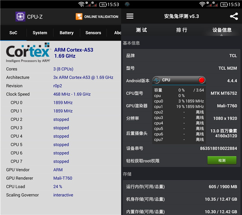Tap the CPU-Z chip app icon
Image resolution: width=242 pixels, height=215 pixels.
pos(20,17)
